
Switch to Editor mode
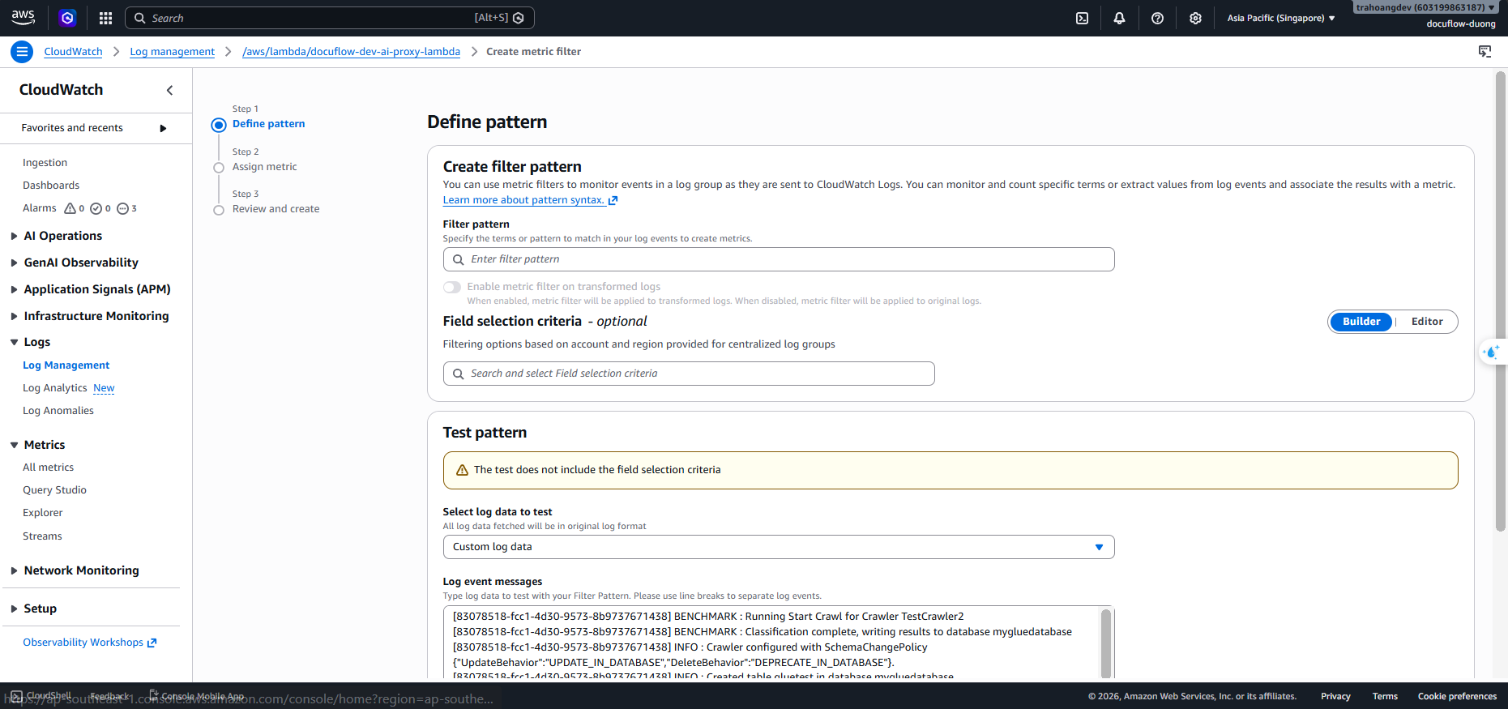[x=1426, y=322]
